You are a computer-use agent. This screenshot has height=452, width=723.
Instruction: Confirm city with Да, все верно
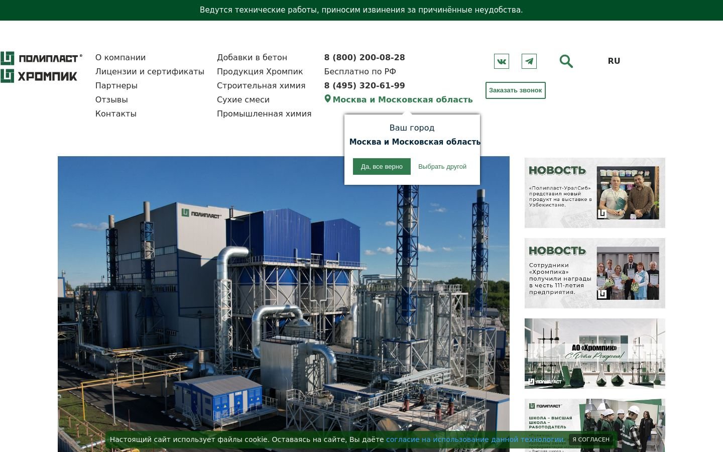coord(382,167)
